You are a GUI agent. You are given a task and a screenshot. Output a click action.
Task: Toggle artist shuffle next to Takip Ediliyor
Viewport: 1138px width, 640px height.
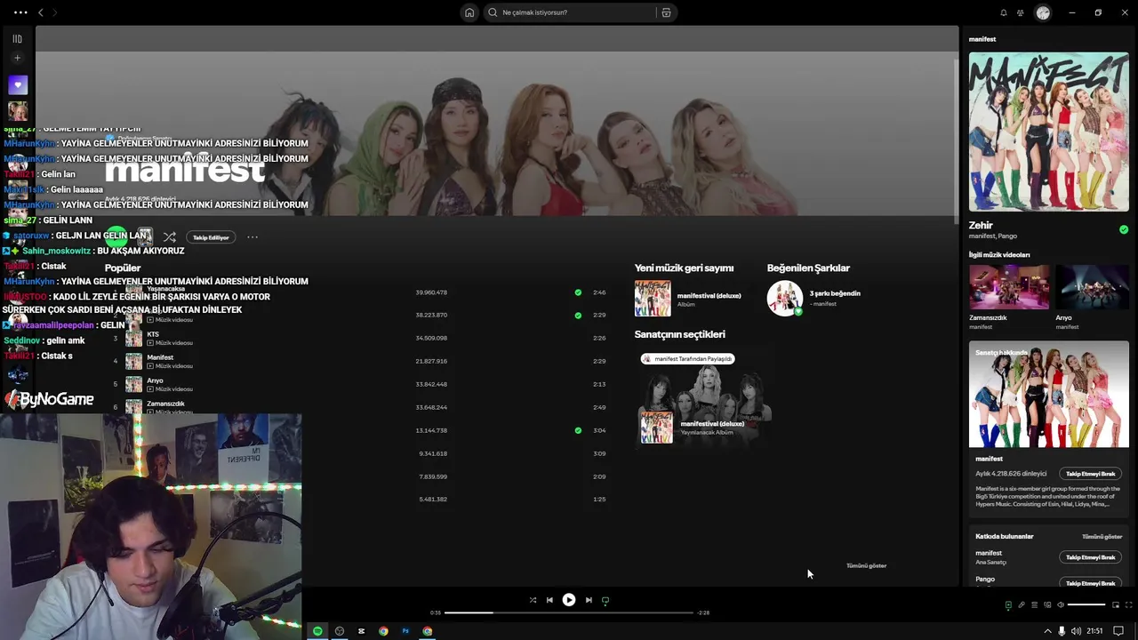pos(170,237)
